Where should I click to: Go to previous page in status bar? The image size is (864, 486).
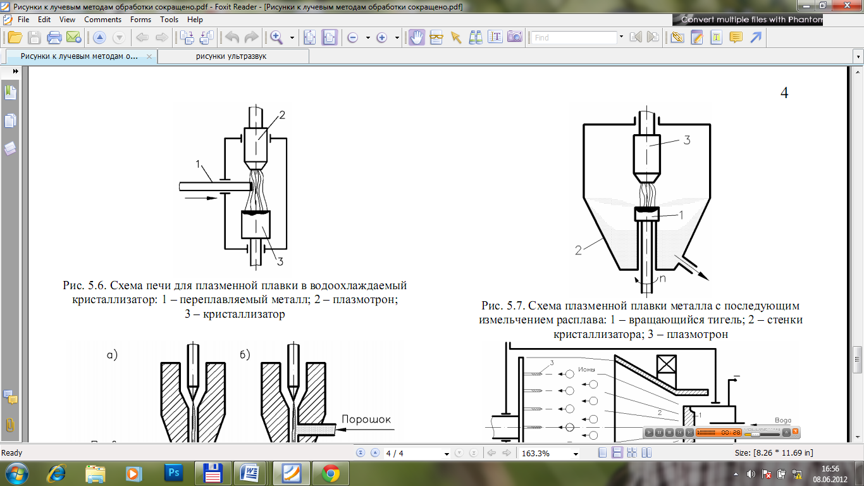coord(375,453)
